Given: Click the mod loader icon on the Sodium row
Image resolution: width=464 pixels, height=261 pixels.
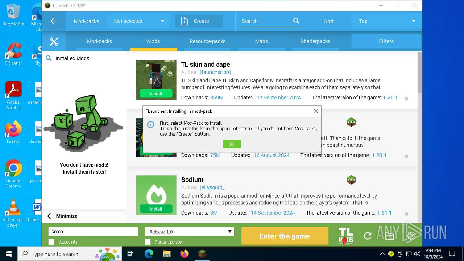Looking at the screenshot, I should (x=351, y=180).
